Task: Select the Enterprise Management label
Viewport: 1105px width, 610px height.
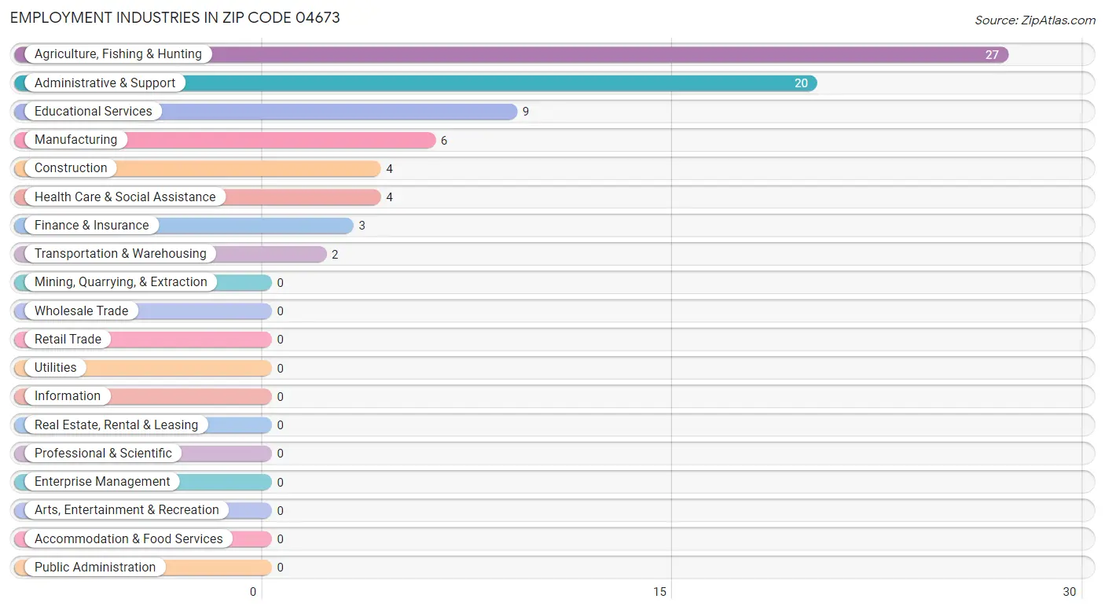Action: click(102, 482)
